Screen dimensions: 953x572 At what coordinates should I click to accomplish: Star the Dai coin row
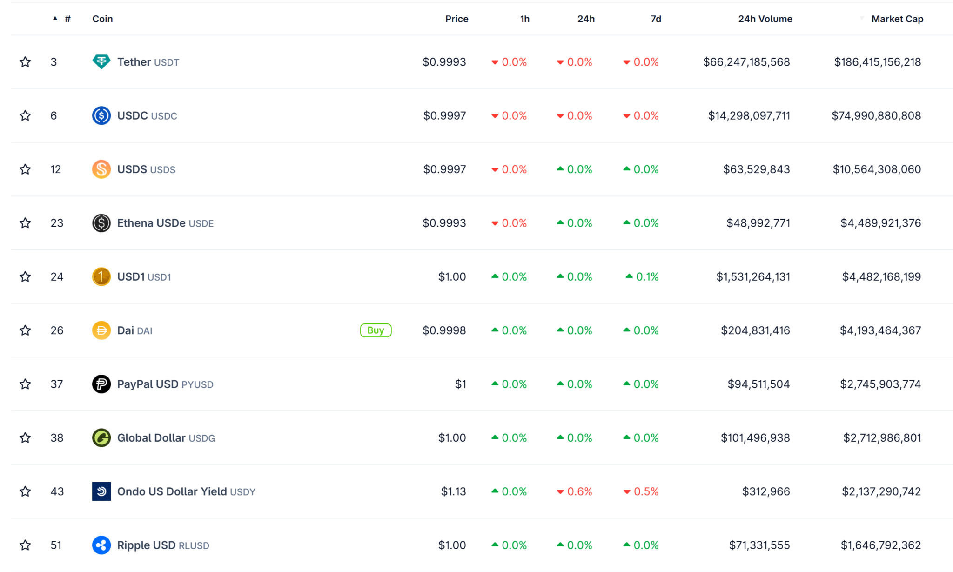pyautogui.click(x=25, y=330)
